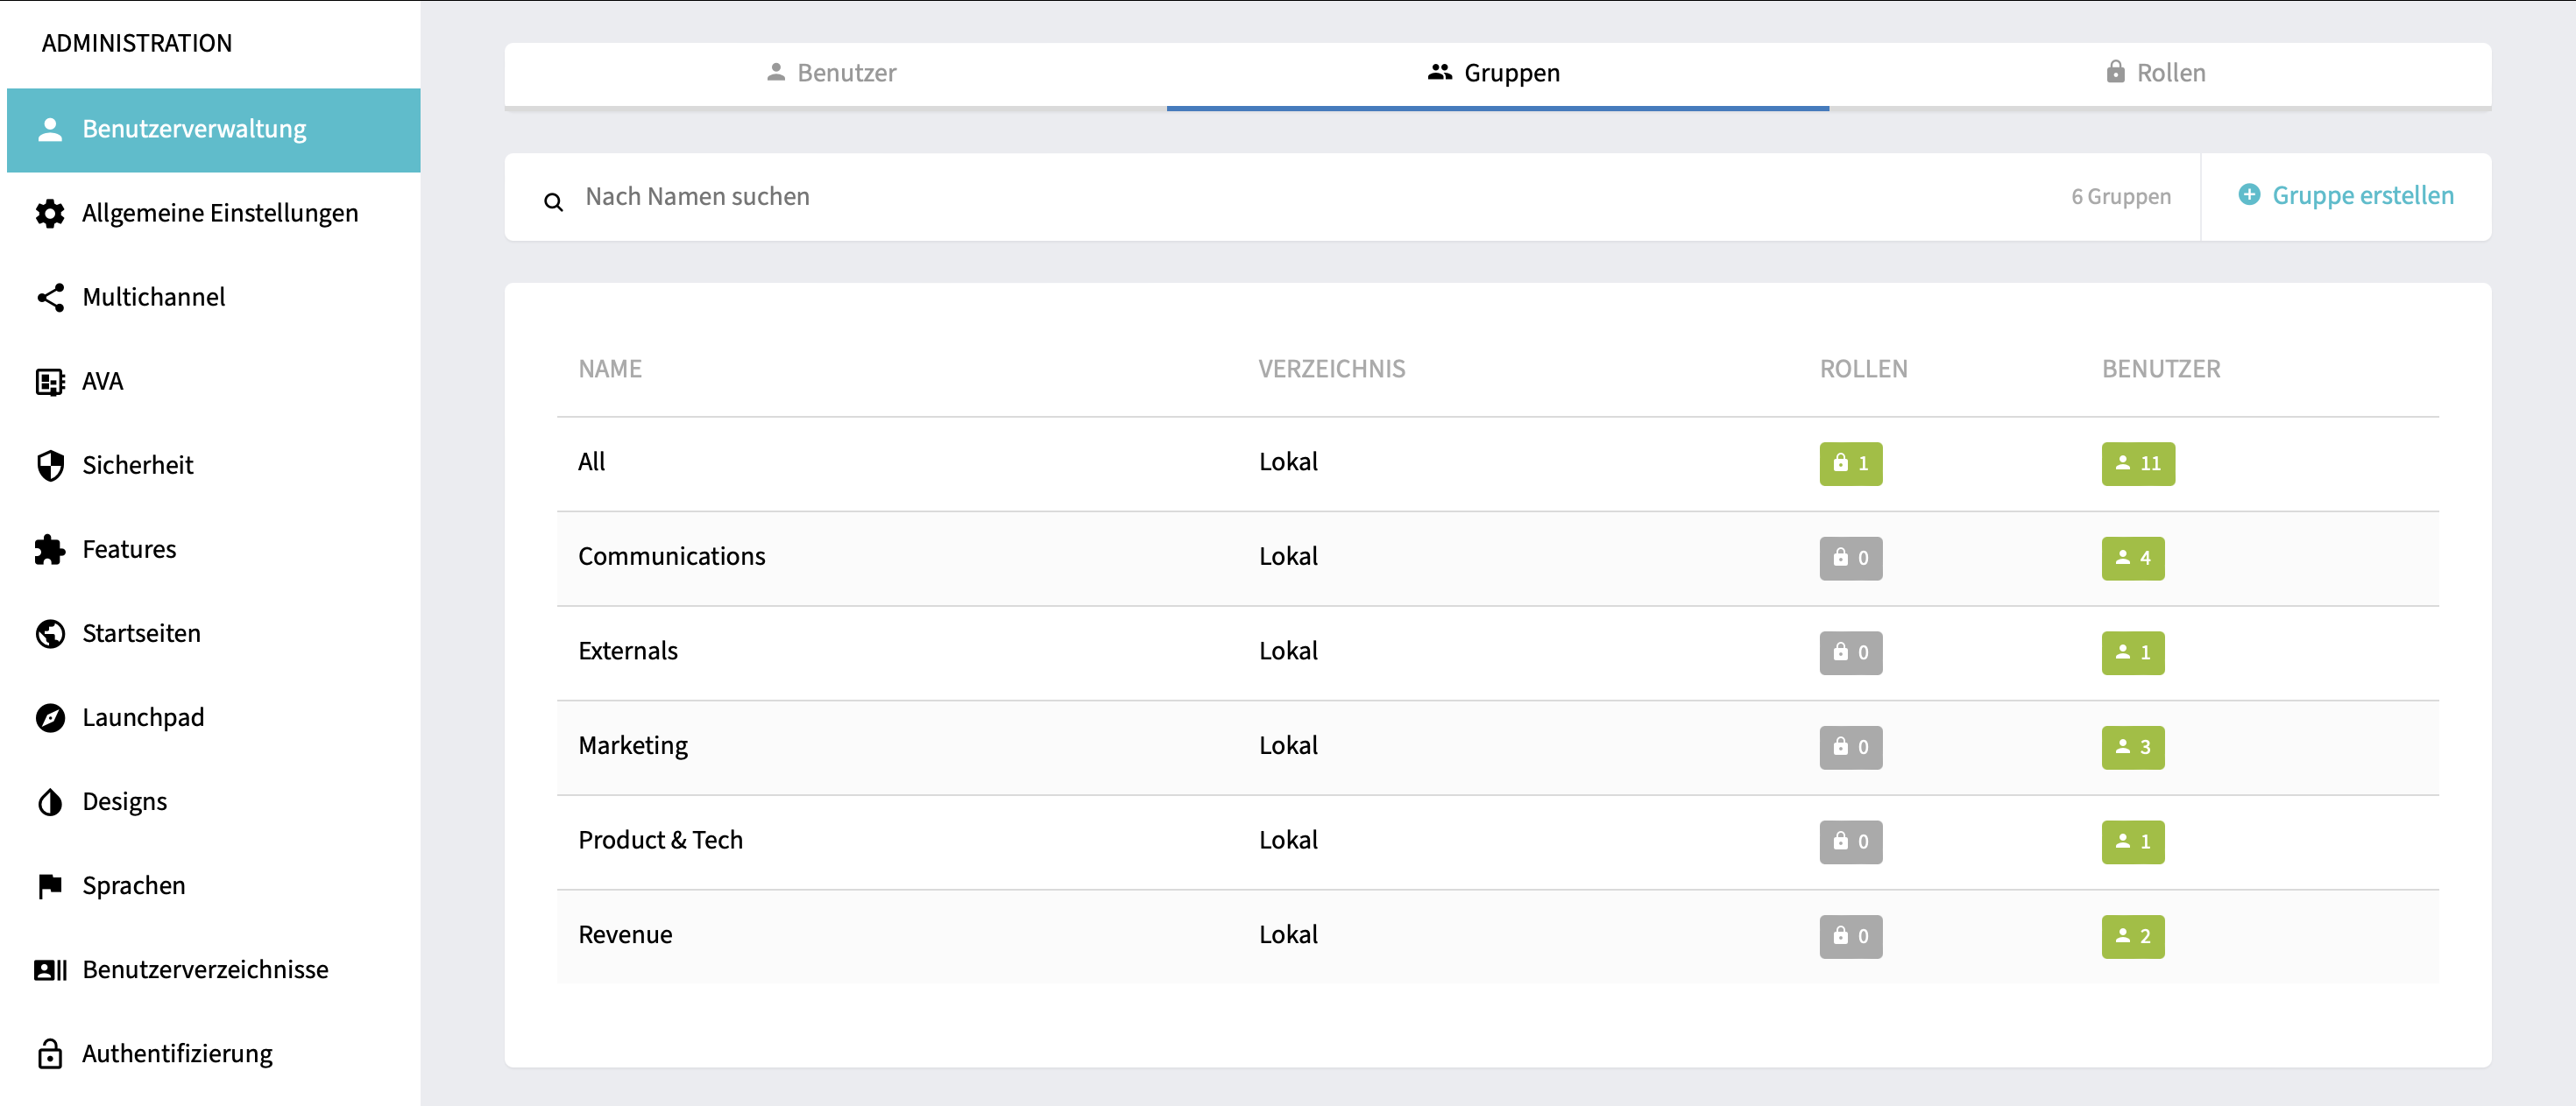
Task: Open the Product & Tech group row
Action: point(1498,842)
